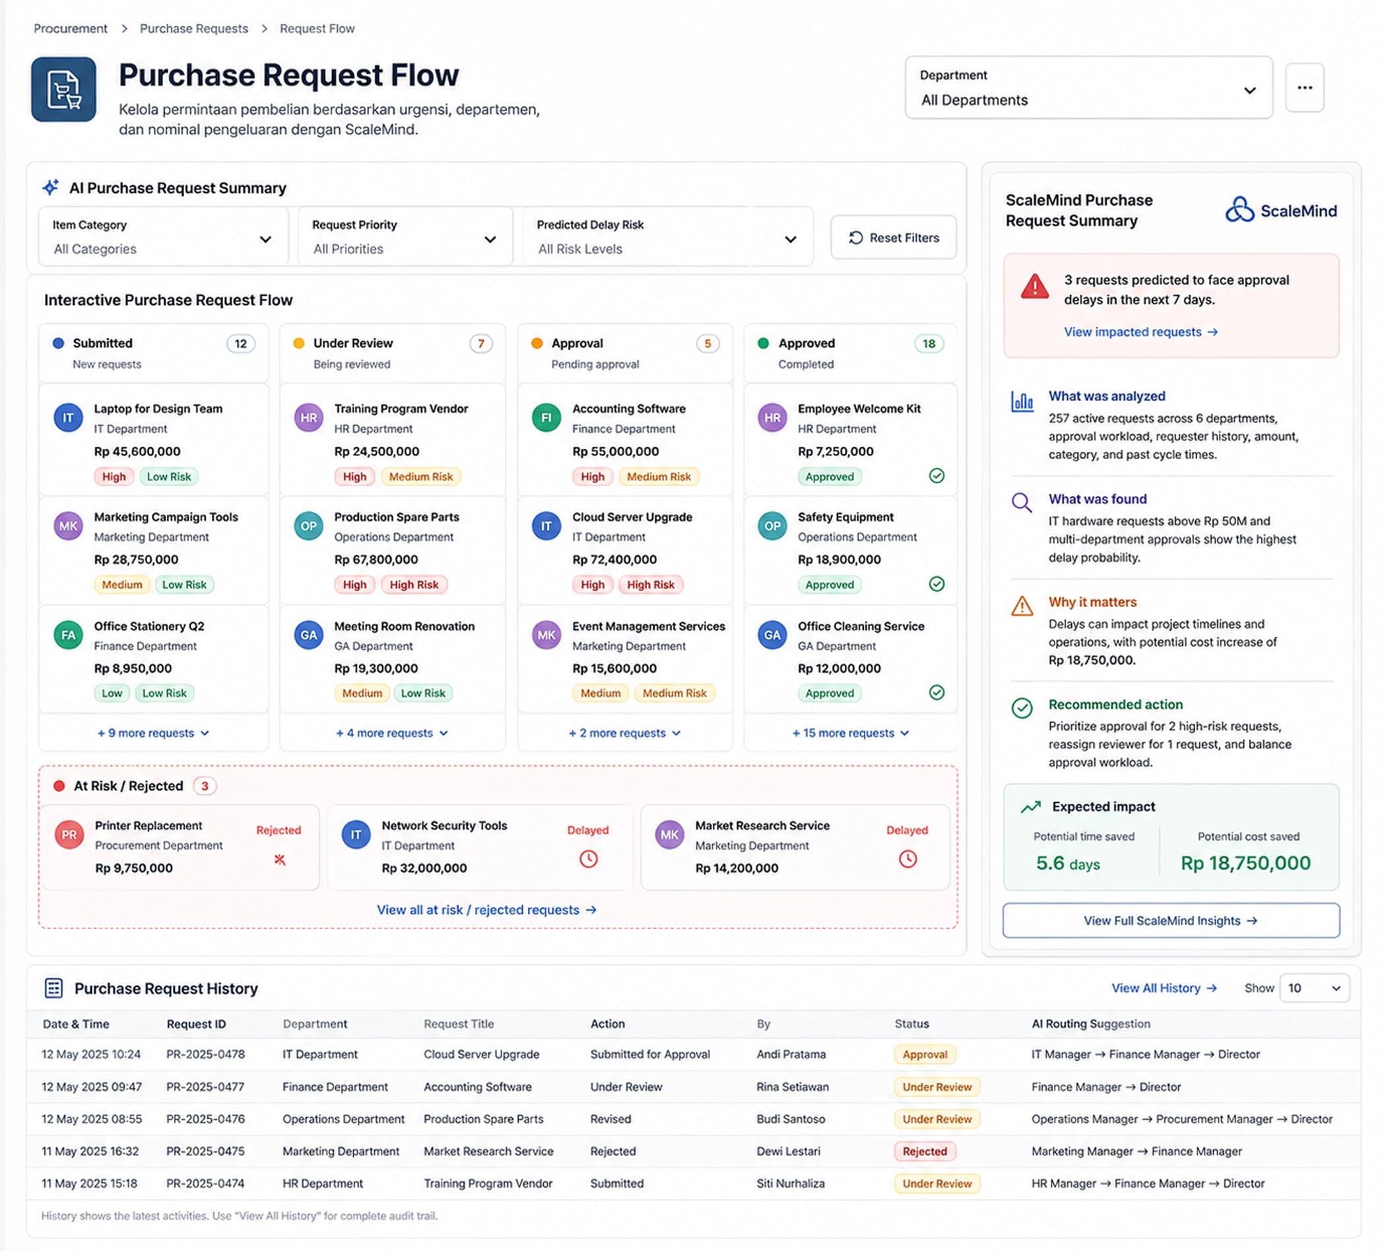Click the green check icon beside Recommended action
The image size is (1386, 1251).
pos(1022,709)
